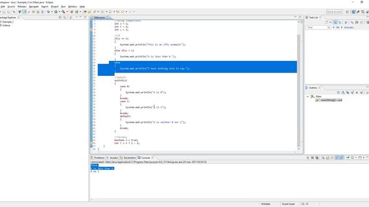Click the Quick Access search field

pos(334,11)
